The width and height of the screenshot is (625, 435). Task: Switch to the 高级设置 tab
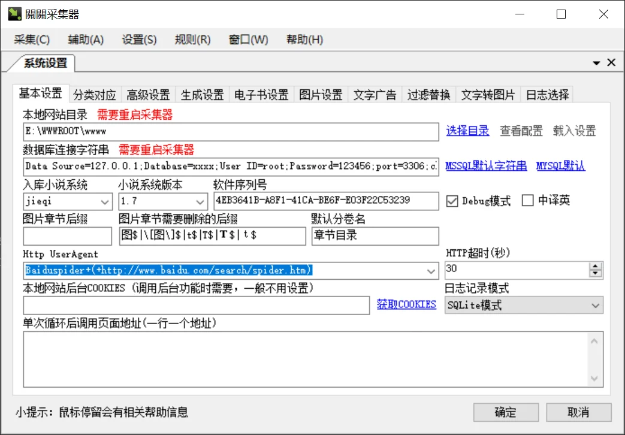click(x=148, y=95)
